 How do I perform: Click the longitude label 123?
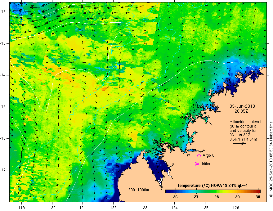click(144, 208)
